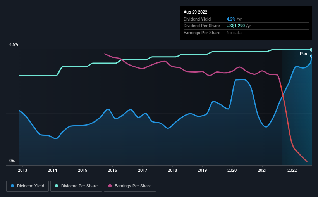Select the 2020 label on the time axis

[232, 170]
